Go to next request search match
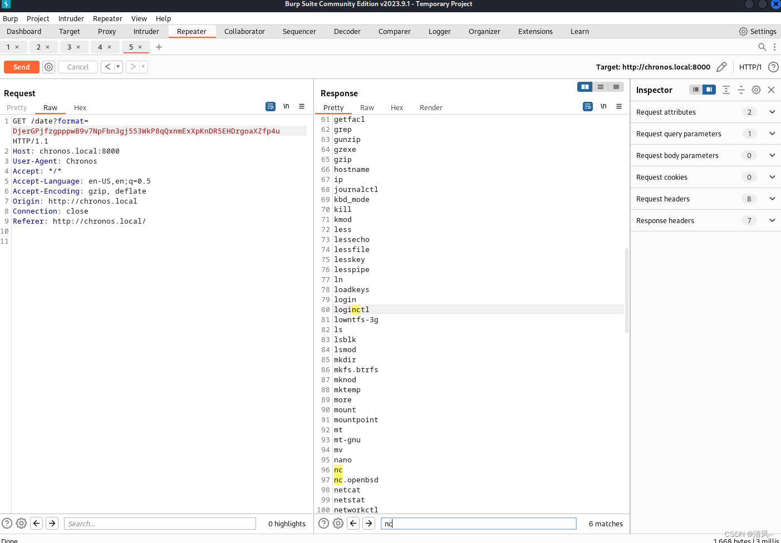Image resolution: width=781 pixels, height=543 pixels. pyautogui.click(x=52, y=523)
